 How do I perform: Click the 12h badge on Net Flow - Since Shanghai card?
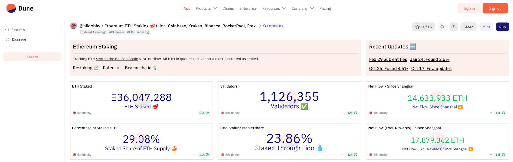[x=500, y=113]
